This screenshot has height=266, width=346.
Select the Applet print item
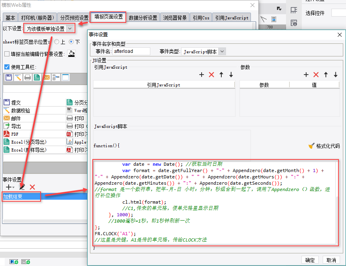coord(77,142)
